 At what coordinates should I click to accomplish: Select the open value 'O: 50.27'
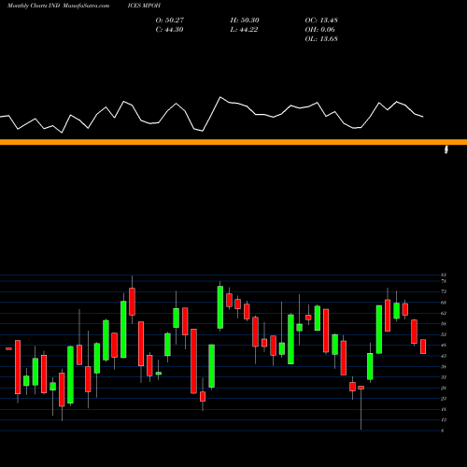coord(170,20)
